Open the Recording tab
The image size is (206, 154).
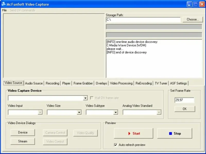coord(53,83)
